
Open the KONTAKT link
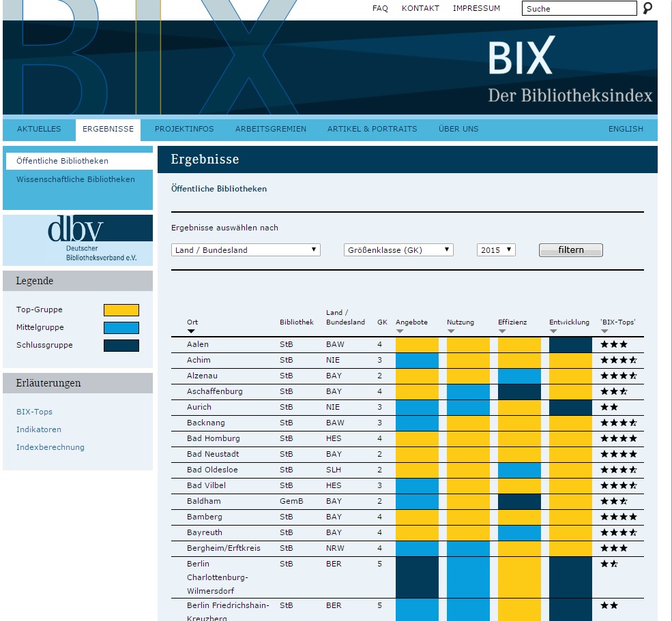click(x=420, y=8)
